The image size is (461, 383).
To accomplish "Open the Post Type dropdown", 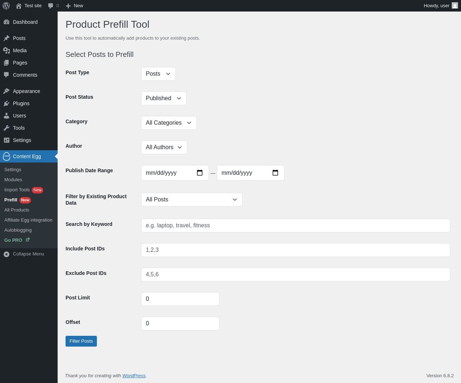I will click(158, 74).
